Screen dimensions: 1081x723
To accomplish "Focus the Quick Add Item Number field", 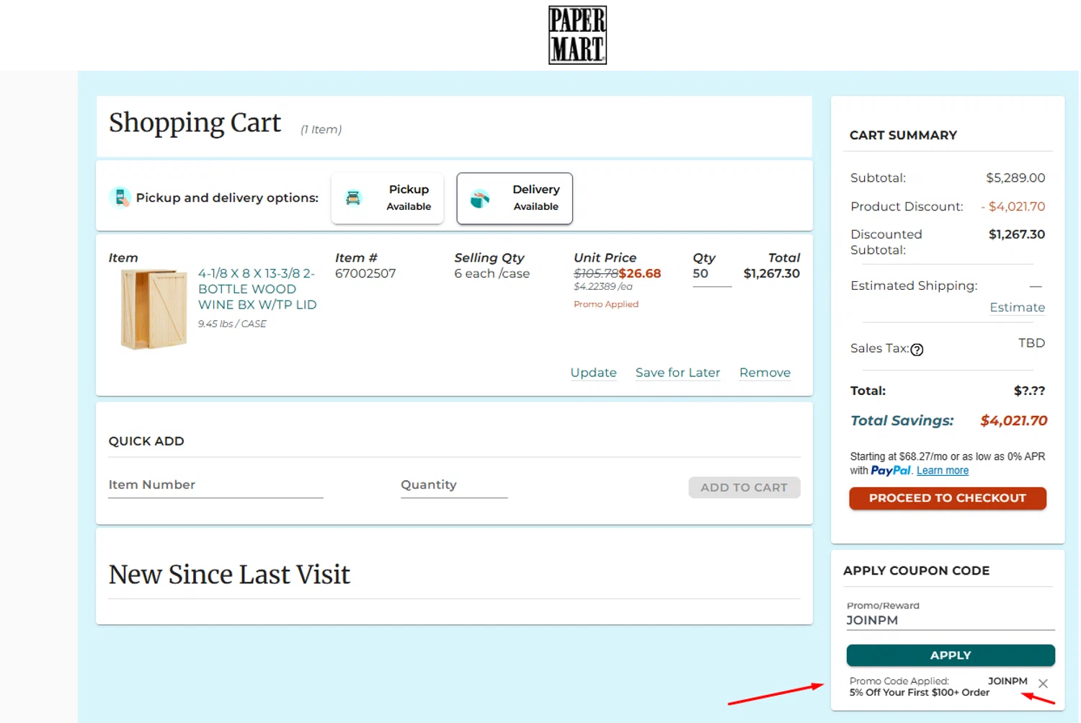I will [x=215, y=485].
